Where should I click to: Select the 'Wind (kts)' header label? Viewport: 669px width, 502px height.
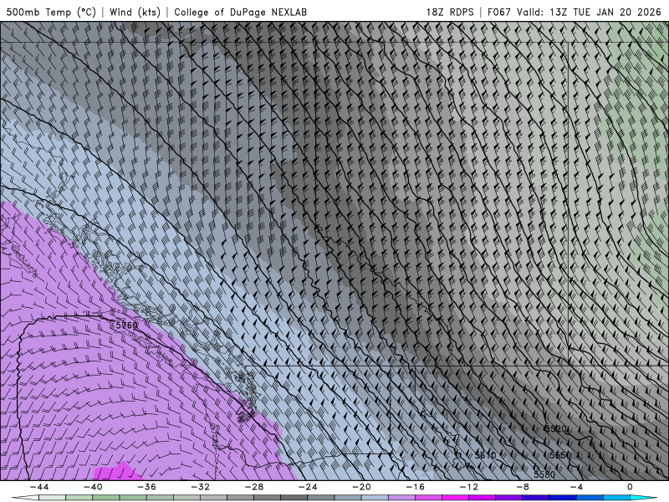pos(135,12)
